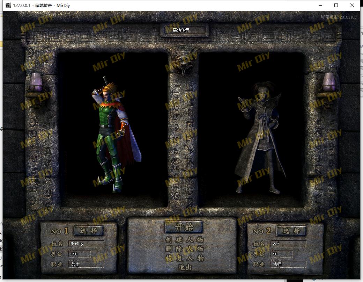Click the name field showing MirDiy
The image size is (363, 282).
[86, 244]
